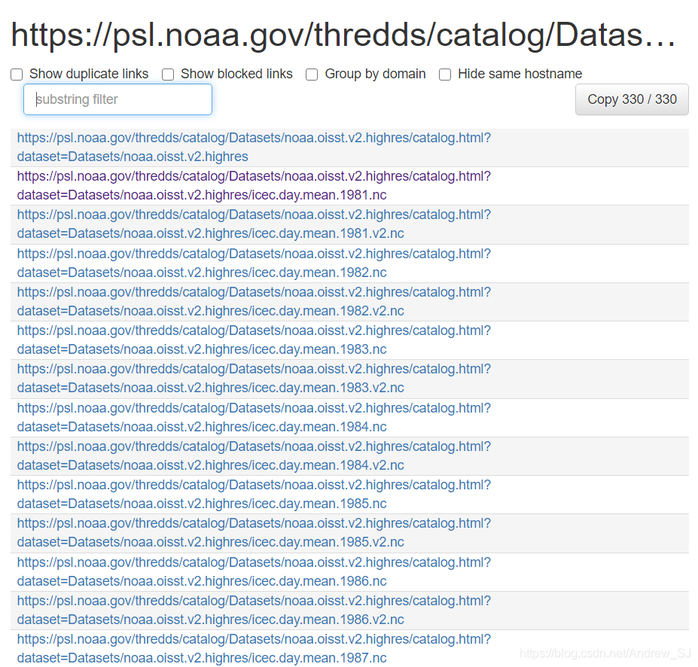Toggle the Group by domain checkbox

(312, 75)
